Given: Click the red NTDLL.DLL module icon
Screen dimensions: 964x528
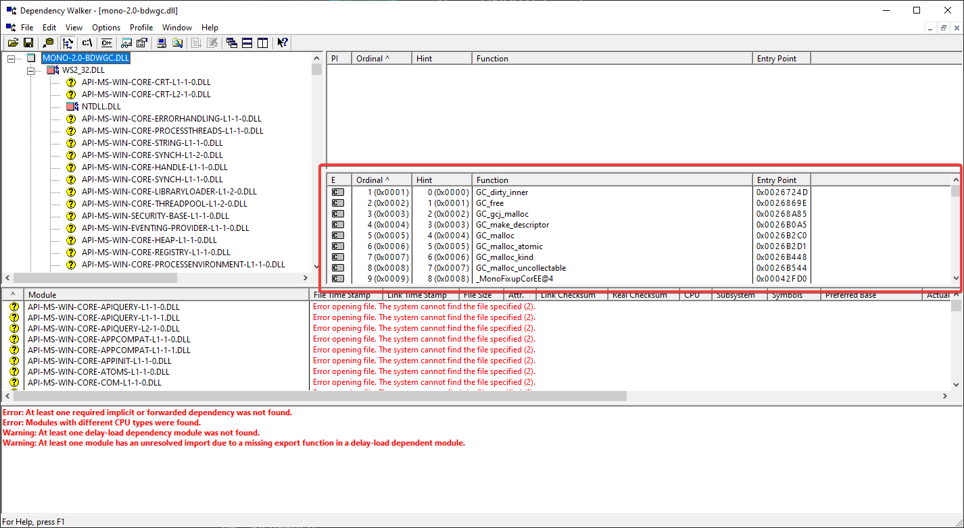Looking at the screenshot, I should pos(72,107).
